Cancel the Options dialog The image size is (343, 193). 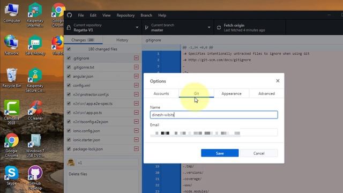pyautogui.click(x=259, y=153)
